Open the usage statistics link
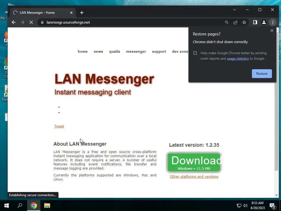The width and height of the screenshot is (281, 211). coord(238,59)
